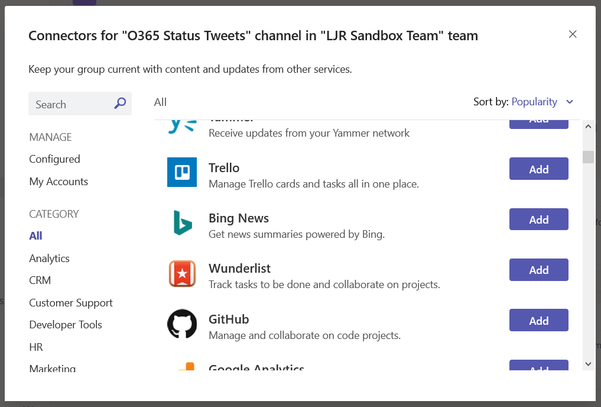Screen dimensions: 601x407
Task: Click 'Manage and collaborate on code projects' text
Action: (x=305, y=335)
